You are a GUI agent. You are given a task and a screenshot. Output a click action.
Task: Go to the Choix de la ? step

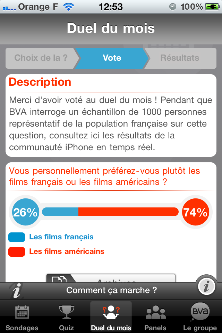pyautogui.click(x=41, y=58)
